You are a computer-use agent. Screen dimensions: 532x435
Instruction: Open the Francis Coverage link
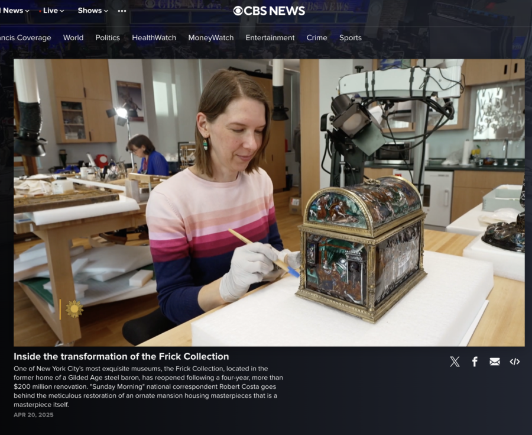click(x=25, y=38)
